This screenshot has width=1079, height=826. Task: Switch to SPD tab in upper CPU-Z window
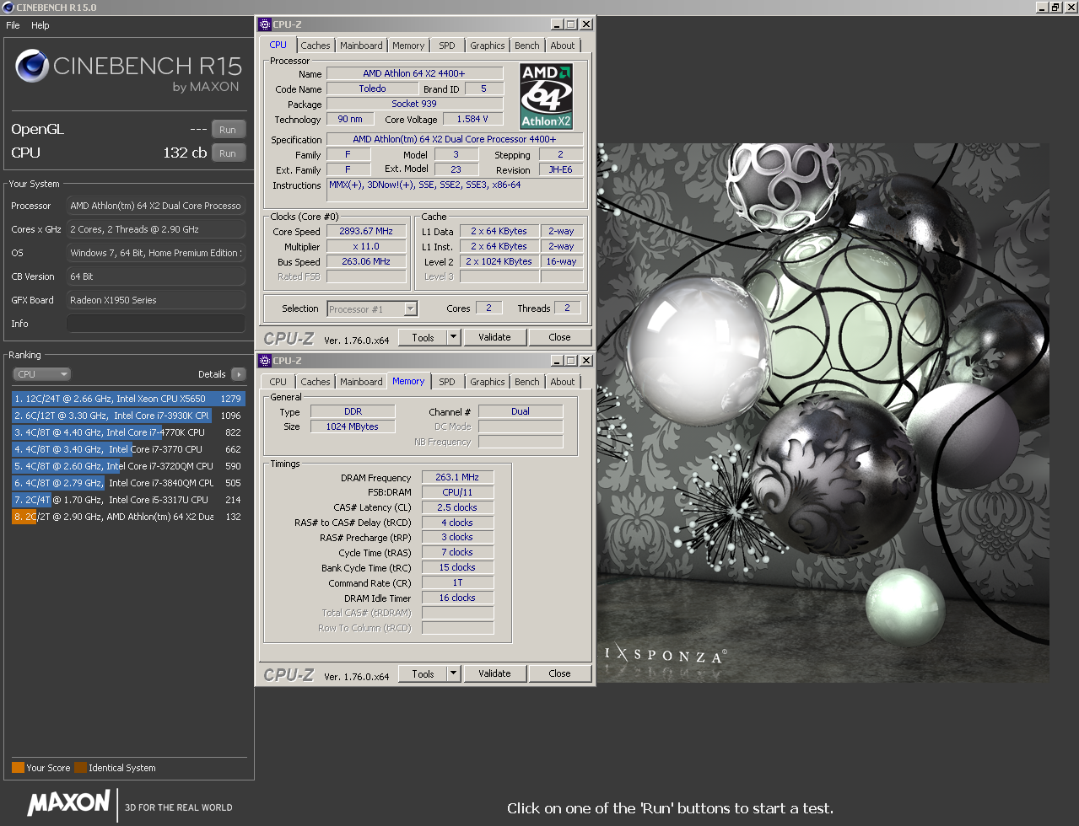pos(447,46)
